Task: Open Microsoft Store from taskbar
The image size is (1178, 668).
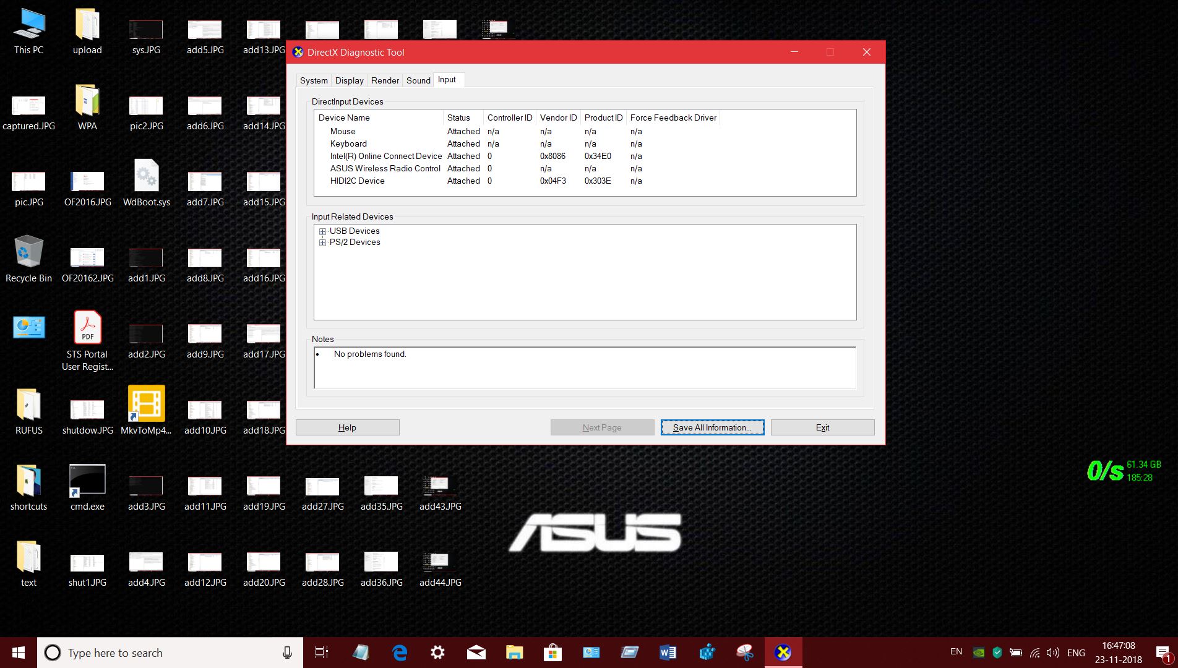Action: 552,653
